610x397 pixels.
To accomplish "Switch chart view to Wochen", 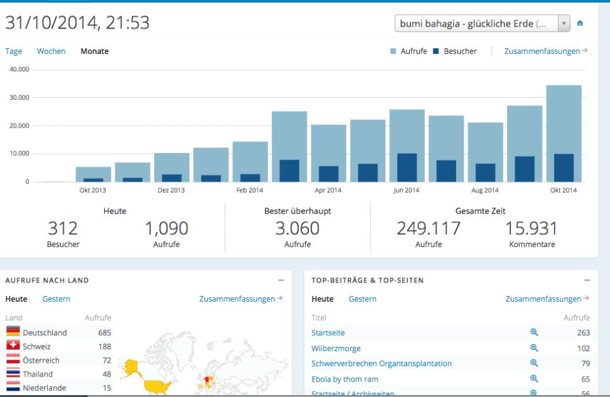I will coord(51,51).
